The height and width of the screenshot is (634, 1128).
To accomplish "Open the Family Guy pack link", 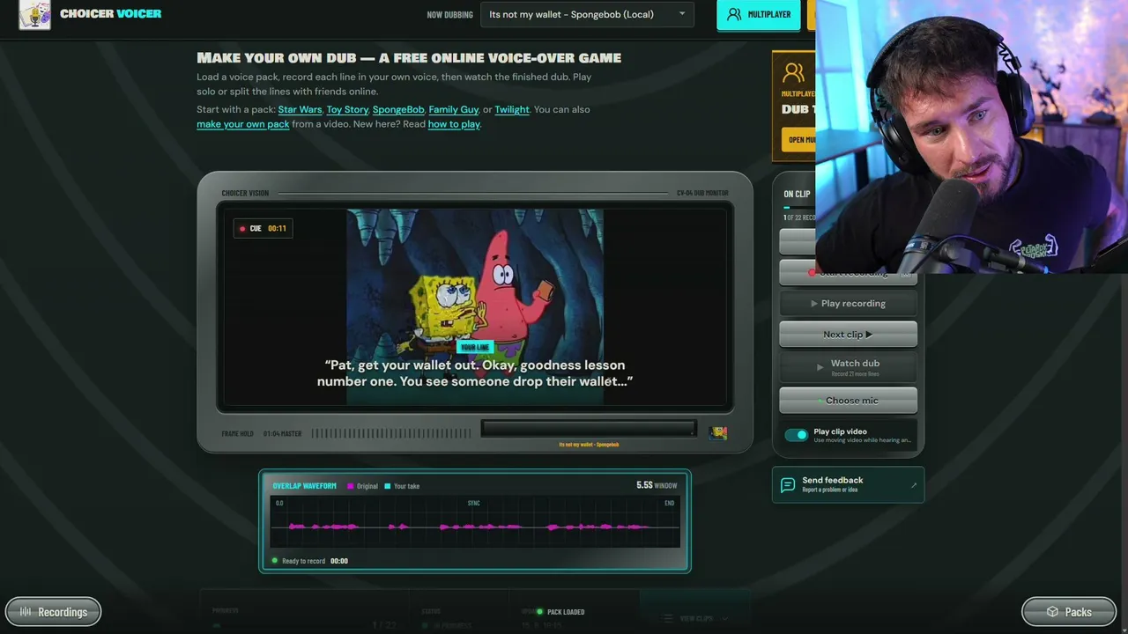I will coord(454,109).
